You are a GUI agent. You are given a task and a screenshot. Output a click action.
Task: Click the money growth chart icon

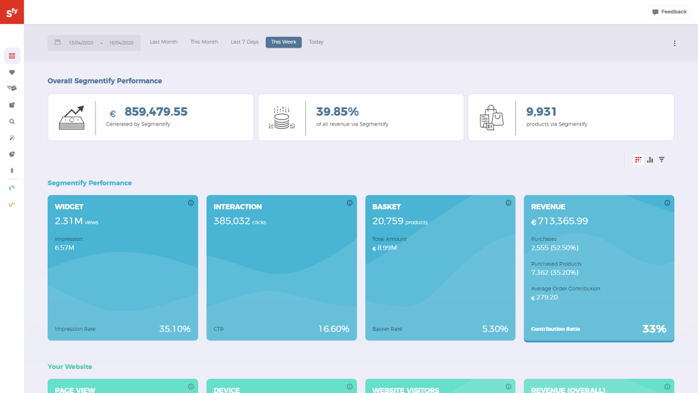72,117
